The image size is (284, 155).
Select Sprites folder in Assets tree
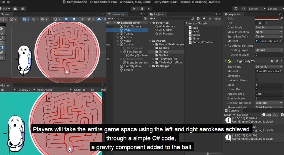point(164,55)
